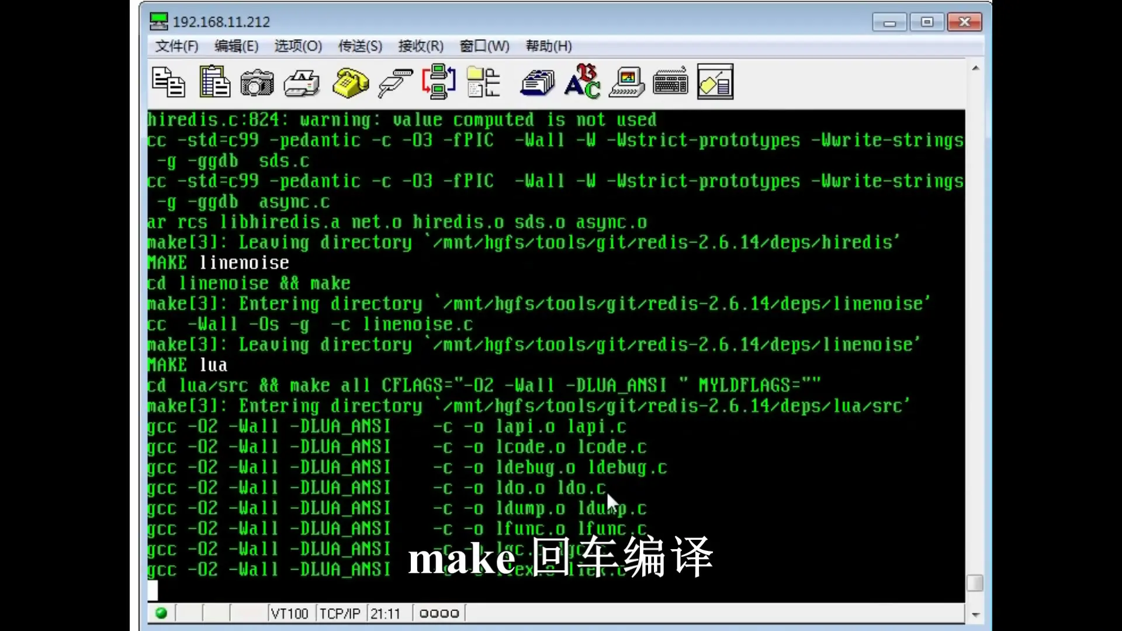Screen dimensions: 1122x631
Task: Open the 传送(S) menu
Action: (x=360, y=46)
